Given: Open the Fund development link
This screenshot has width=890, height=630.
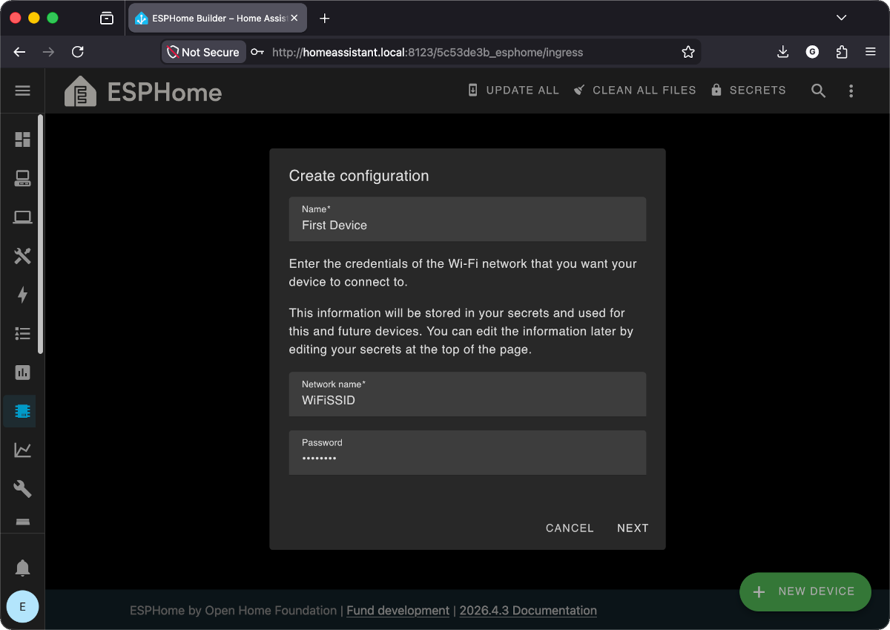Looking at the screenshot, I should coord(398,611).
